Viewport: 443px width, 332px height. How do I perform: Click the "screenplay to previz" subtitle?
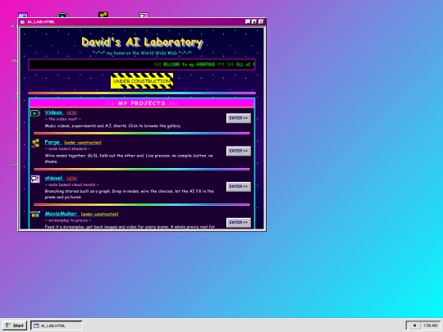pos(68,221)
